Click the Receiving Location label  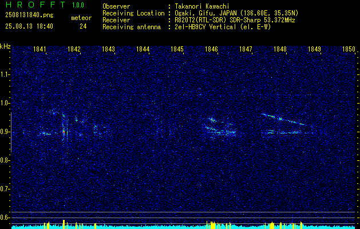[133, 13]
